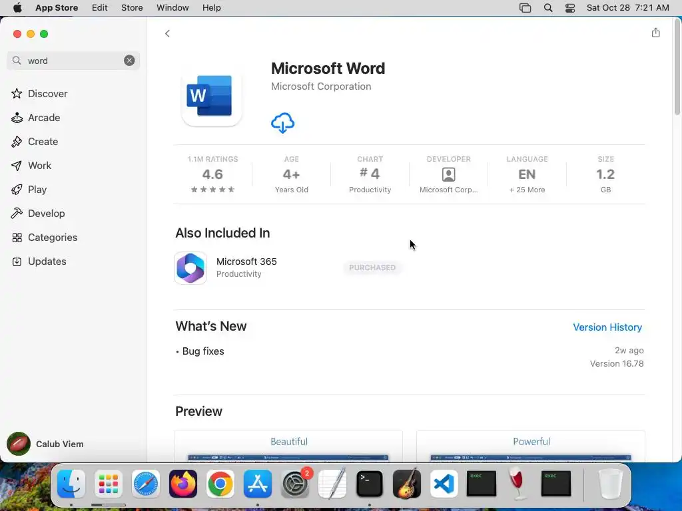Open the Trash in the Dock
This screenshot has height=511, width=682.
tap(611, 484)
